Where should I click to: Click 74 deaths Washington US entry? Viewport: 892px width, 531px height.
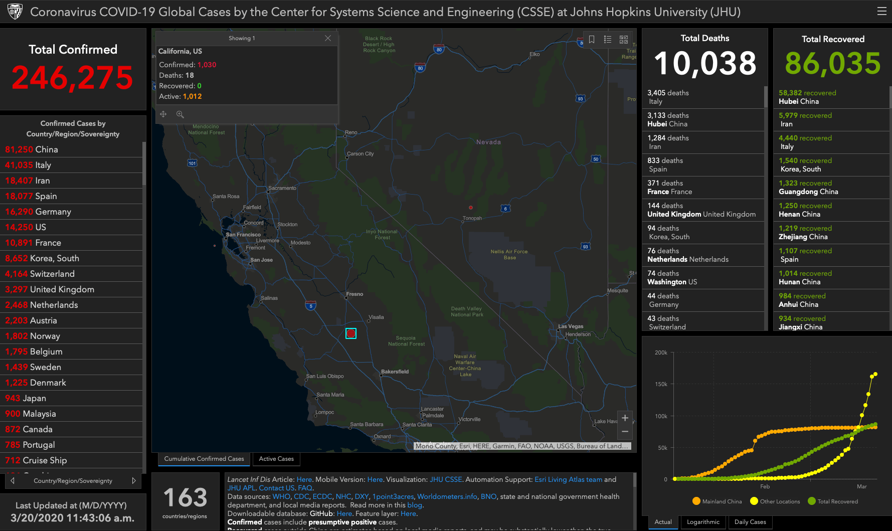[x=703, y=278]
